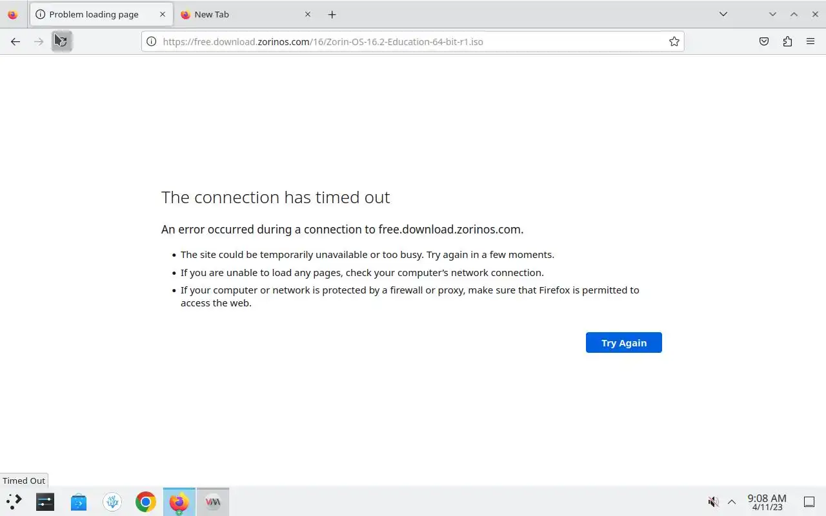Go forward with the forward arrow
The height and width of the screenshot is (516, 826).
tap(39, 41)
